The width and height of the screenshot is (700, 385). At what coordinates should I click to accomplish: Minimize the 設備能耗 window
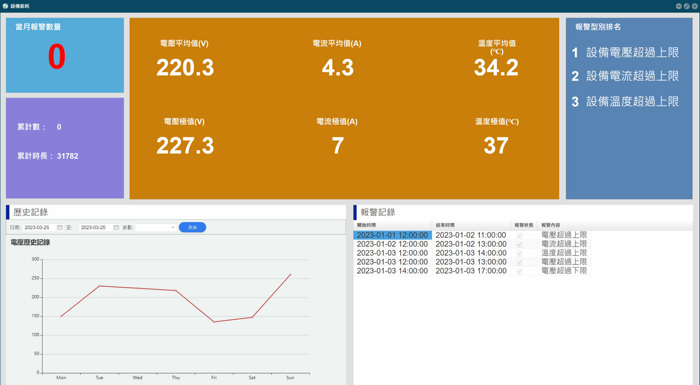(x=678, y=6)
